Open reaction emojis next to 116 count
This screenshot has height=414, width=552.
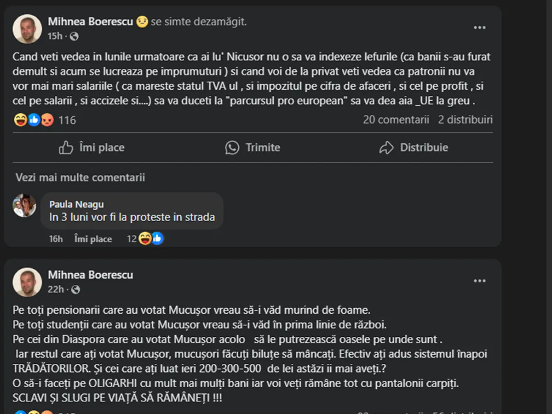tap(34, 121)
